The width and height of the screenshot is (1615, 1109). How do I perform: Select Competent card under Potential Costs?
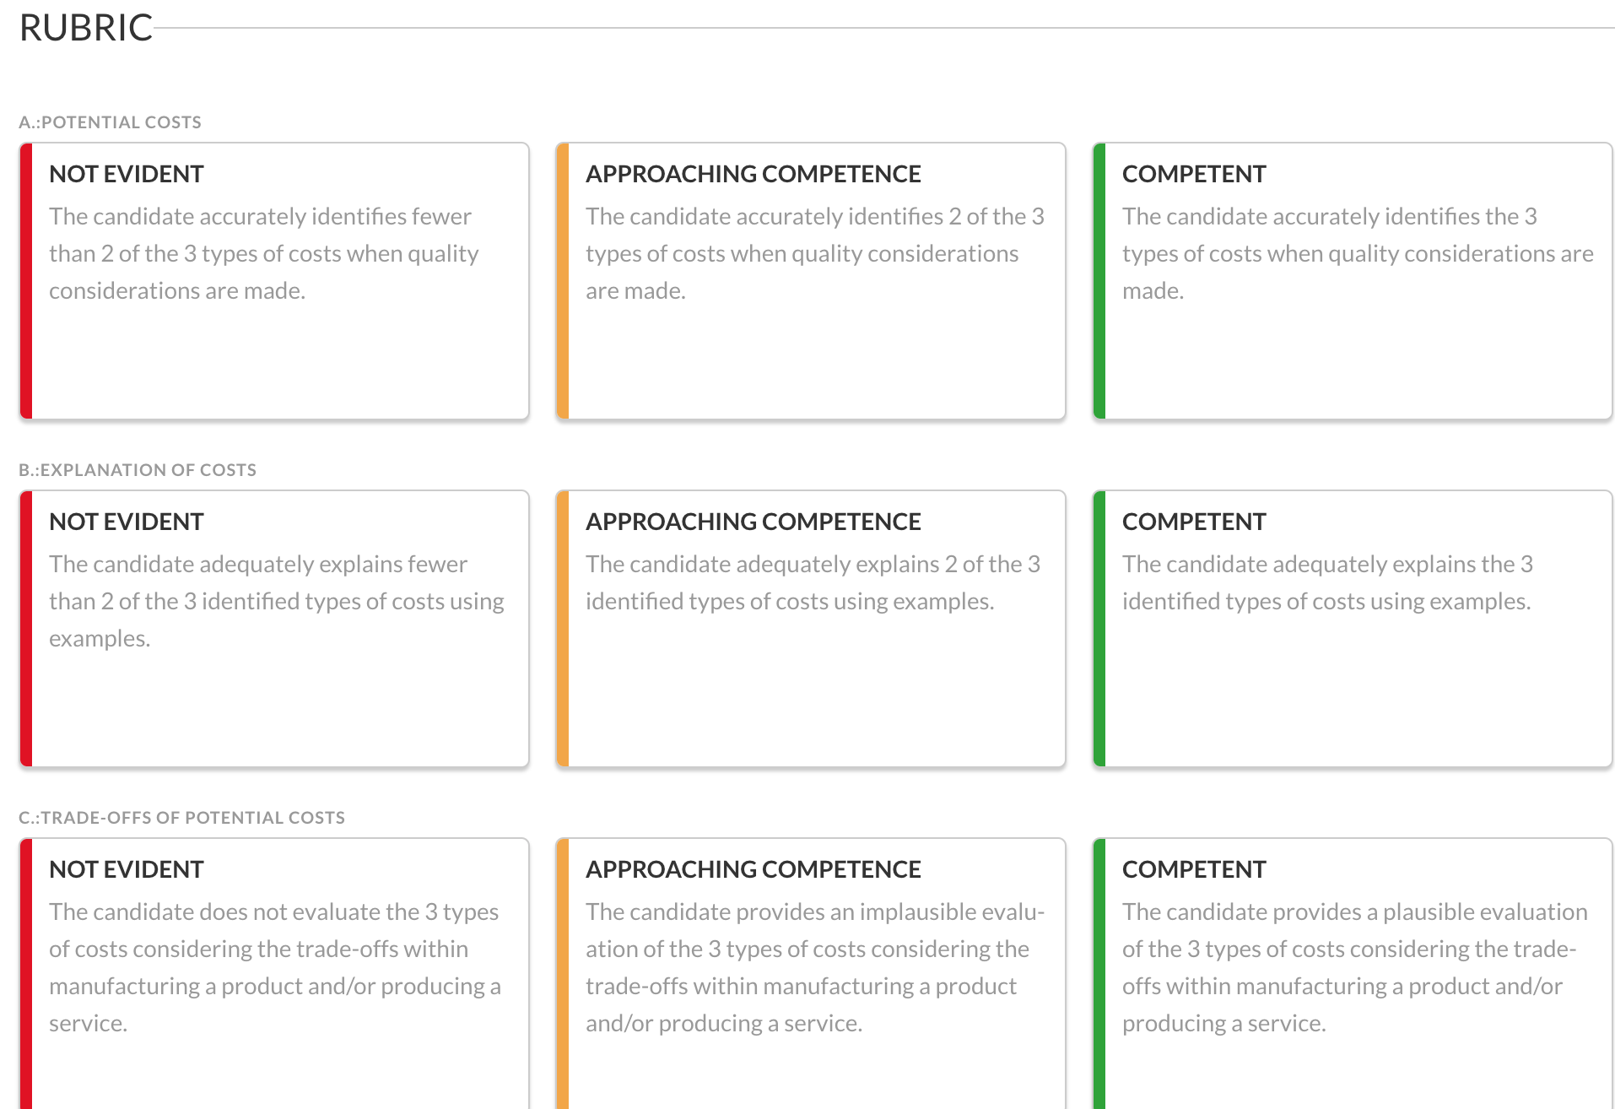(x=1353, y=281)
